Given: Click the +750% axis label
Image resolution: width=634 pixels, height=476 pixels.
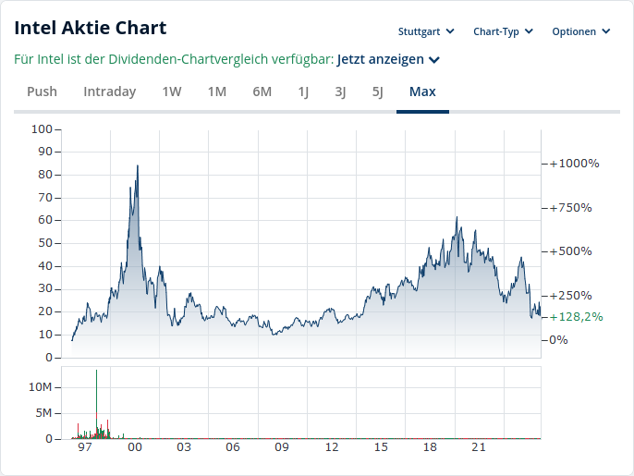Looking at the screenshot, I should click(x=570, y=208).
